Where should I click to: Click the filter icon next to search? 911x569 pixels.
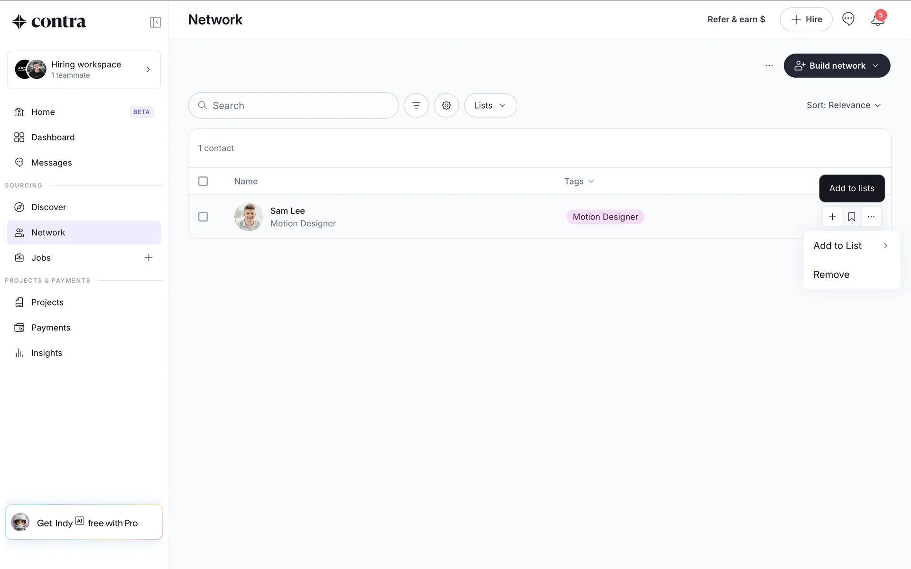pyautogui.click(x=416, y=105)
